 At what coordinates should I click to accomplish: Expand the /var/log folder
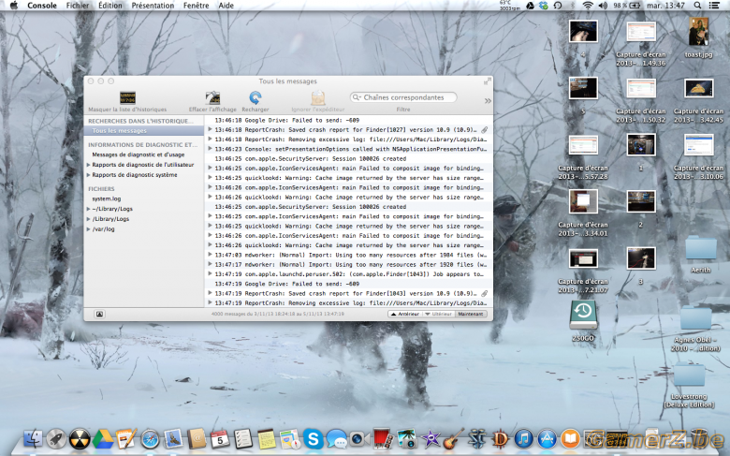point(89,229)
